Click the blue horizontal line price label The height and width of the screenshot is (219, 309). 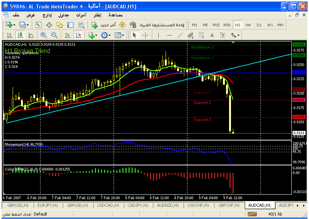(x=298, y=72)
